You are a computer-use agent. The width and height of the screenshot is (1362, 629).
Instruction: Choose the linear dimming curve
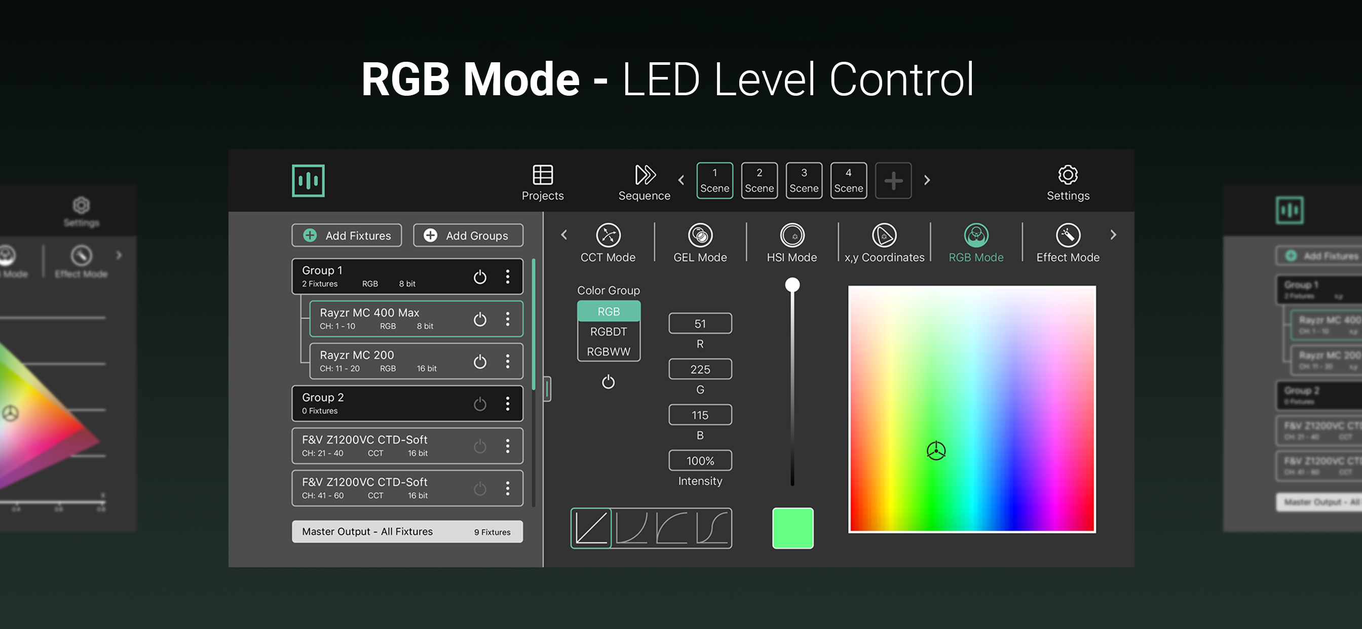click(591, 528)
